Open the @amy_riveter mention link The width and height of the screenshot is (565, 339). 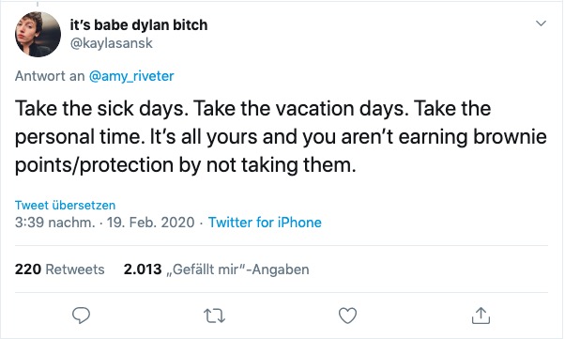(131, 76)
